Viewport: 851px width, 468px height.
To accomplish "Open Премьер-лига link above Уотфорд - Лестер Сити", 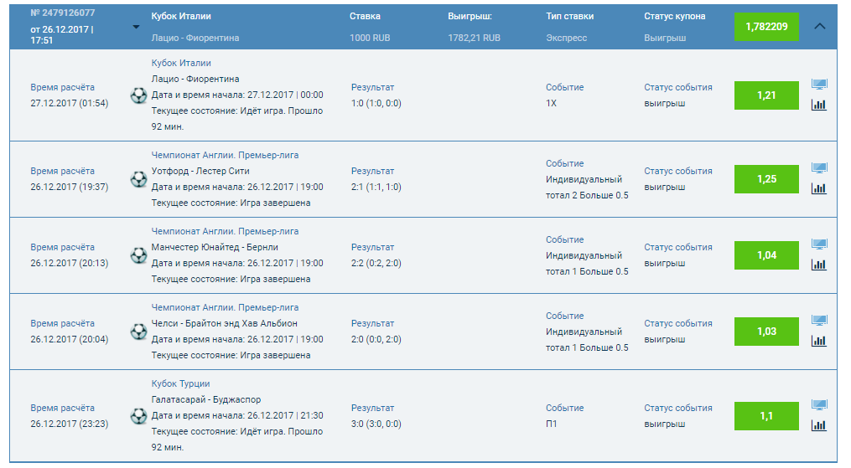I will tap(225, 155).
